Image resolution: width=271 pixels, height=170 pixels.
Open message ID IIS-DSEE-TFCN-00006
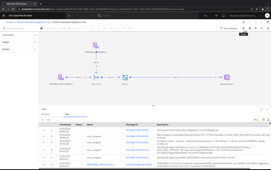click(137, 143)
